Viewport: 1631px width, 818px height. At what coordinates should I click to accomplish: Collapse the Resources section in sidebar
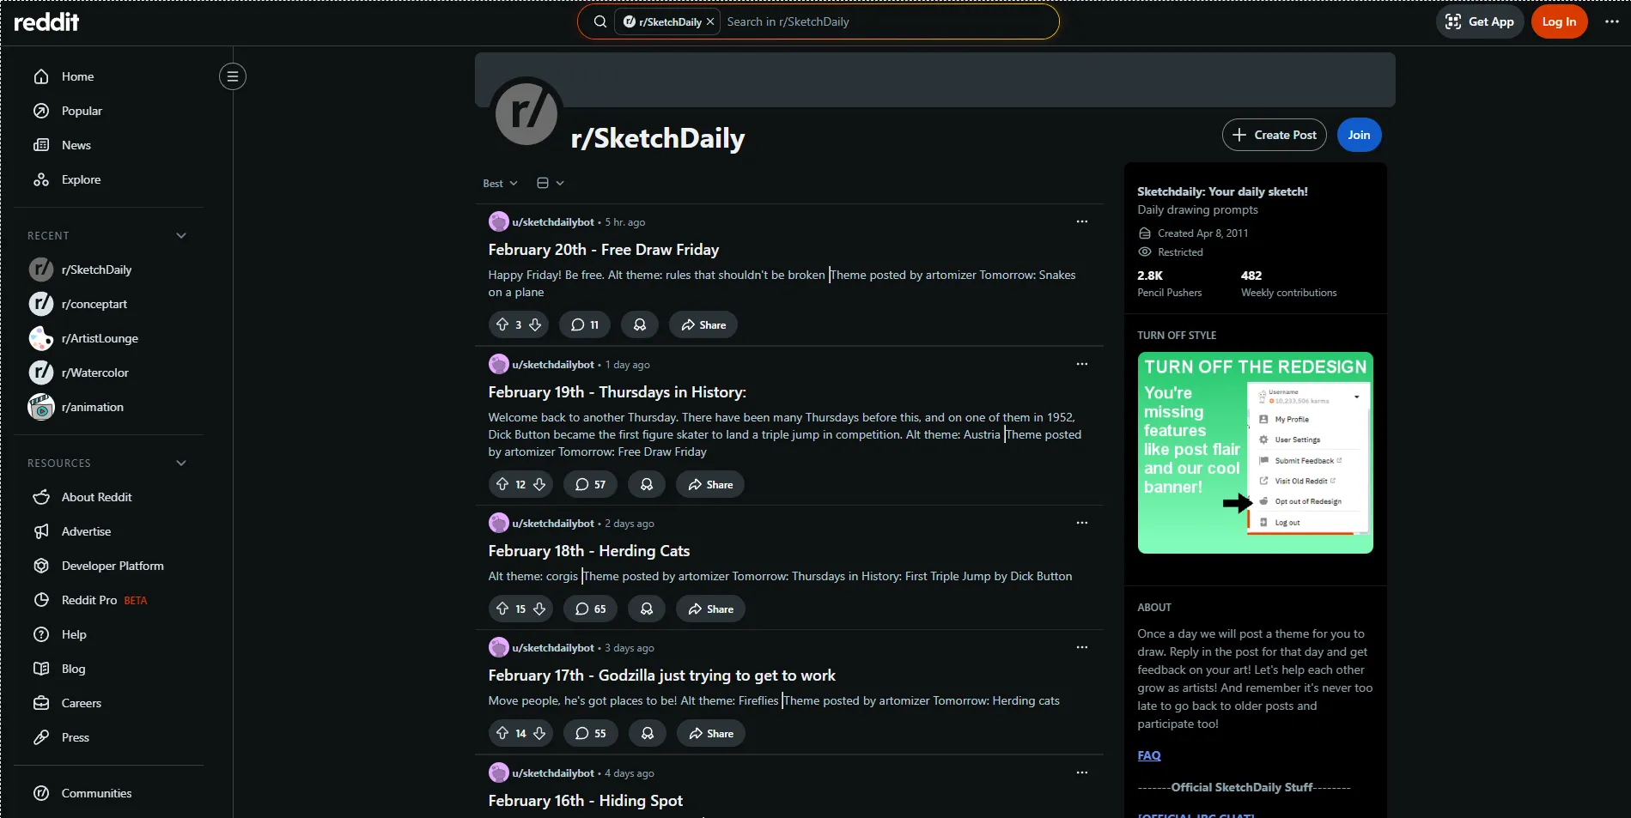(181, 463)
